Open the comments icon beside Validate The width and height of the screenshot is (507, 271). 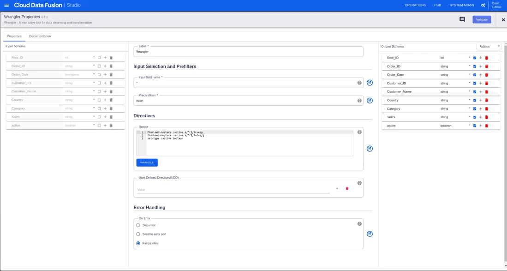[x=462, y=19]
